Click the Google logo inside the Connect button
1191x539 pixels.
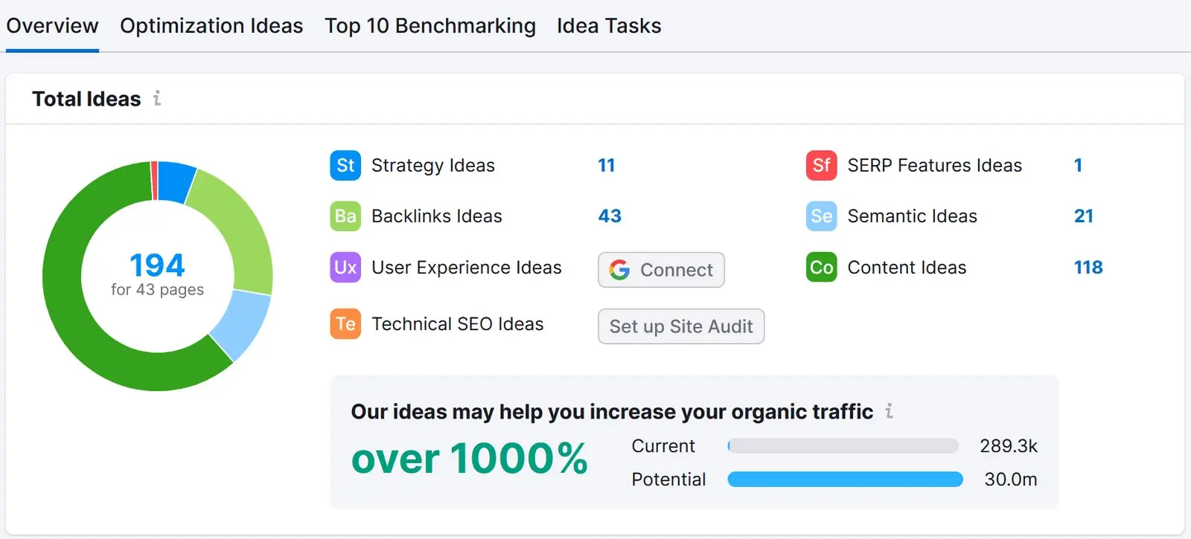[x=619, y=270]
